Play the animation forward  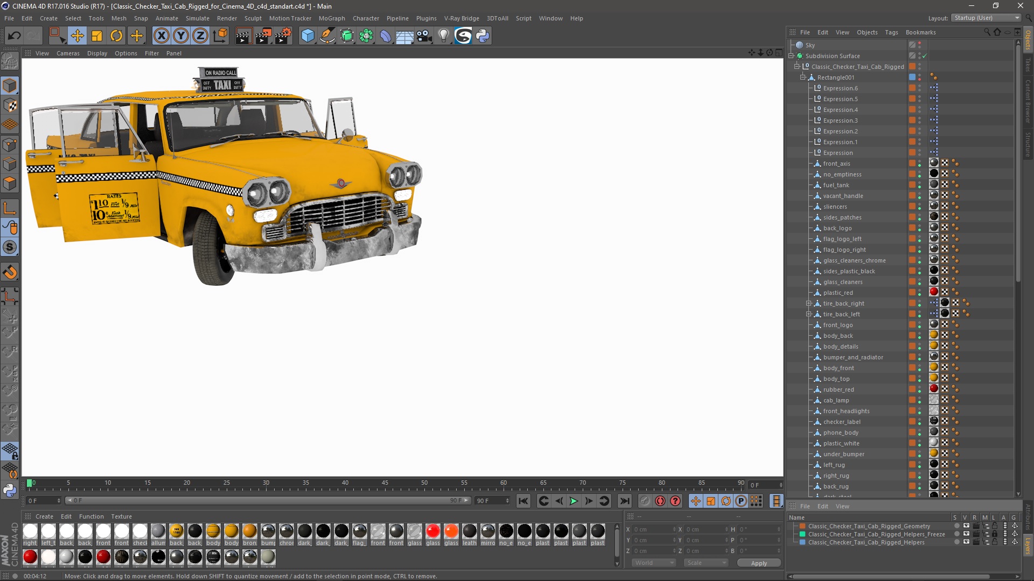pyautogui.click(x=574, y=501)
